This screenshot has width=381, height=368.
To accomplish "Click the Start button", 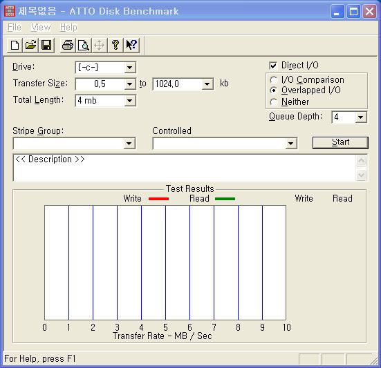I will click(x=340, y=143).
